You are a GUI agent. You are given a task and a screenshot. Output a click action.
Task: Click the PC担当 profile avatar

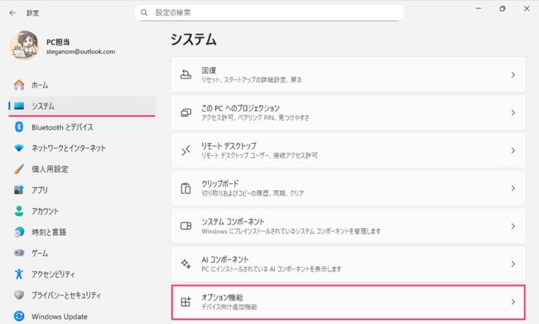24,46
